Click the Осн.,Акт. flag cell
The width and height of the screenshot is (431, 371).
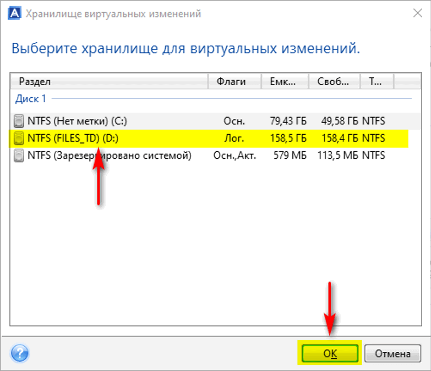pos(234,156)
